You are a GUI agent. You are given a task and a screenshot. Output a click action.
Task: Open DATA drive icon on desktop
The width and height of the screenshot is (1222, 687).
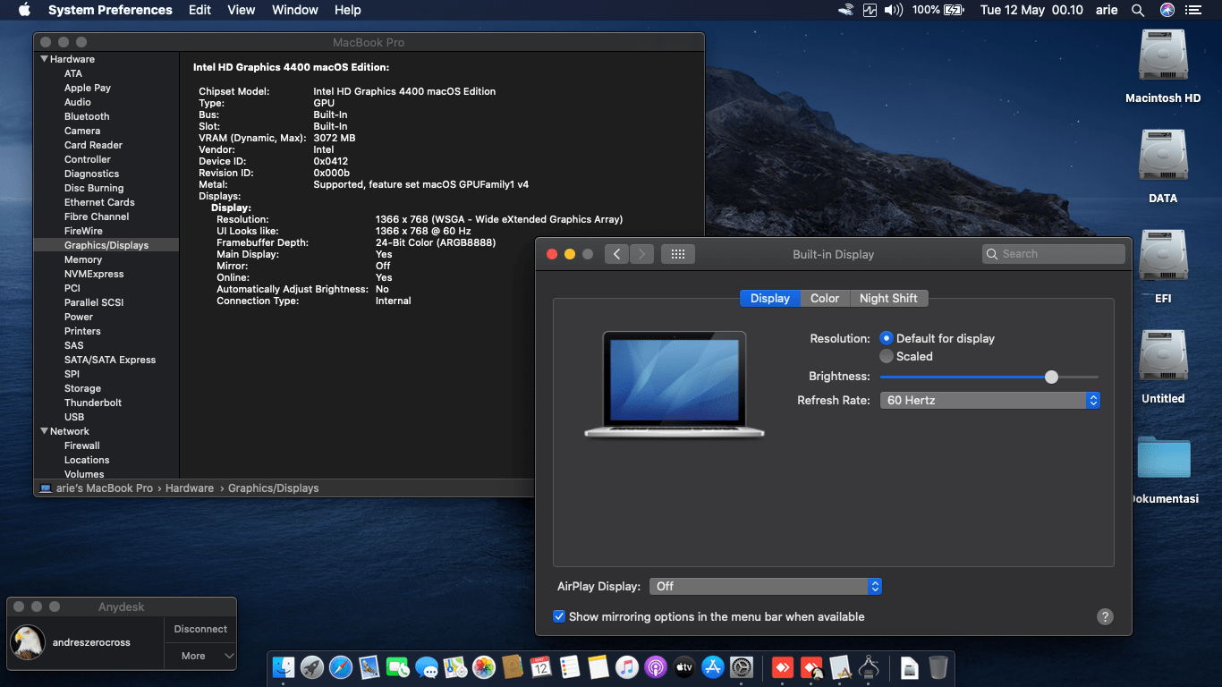click(1163, 156)
